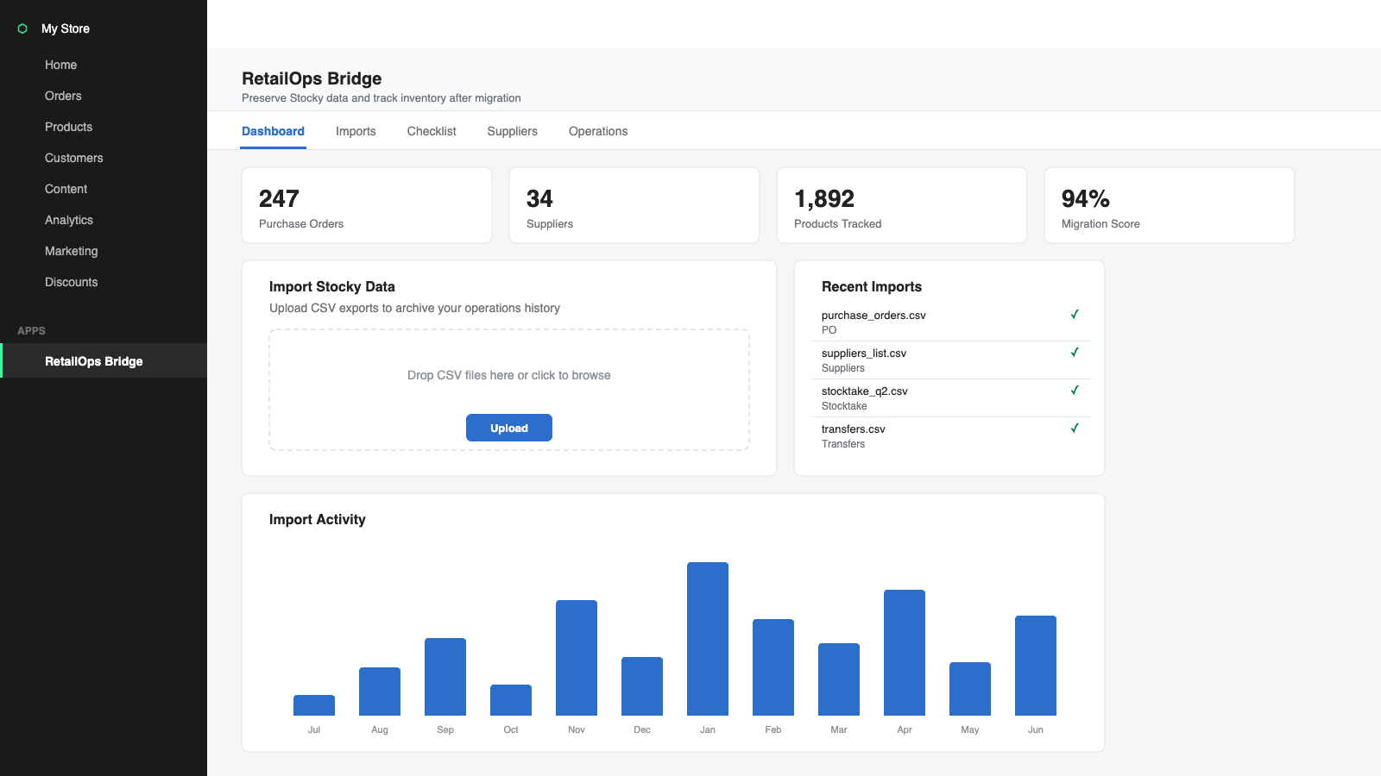Open the purchase_orders.csv import entry

coord(949,322)
